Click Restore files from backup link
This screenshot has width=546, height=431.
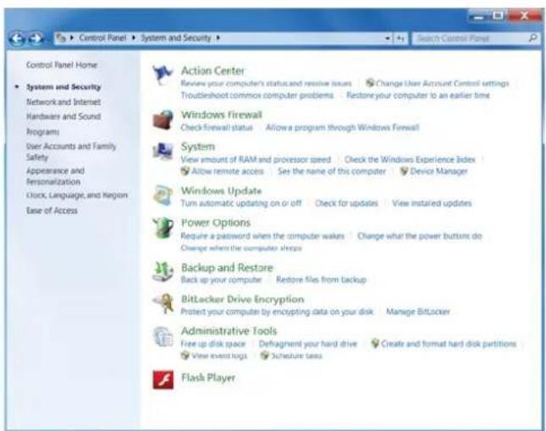[321, 279]
